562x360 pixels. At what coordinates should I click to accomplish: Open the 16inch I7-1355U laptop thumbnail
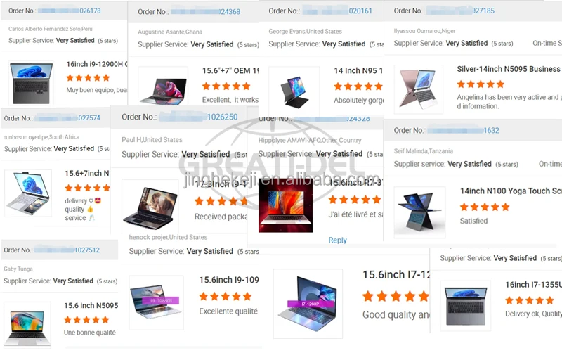coord(466,306)
